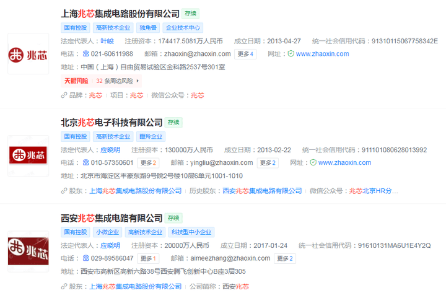
Task: Open the 西安兆芯集成电路有限公司 company title
Action: [111, 218]
